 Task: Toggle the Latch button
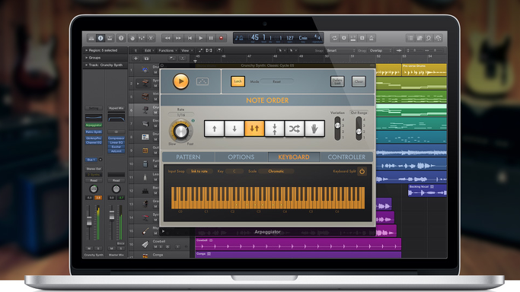pyautogui.click(x=238, y=81)
